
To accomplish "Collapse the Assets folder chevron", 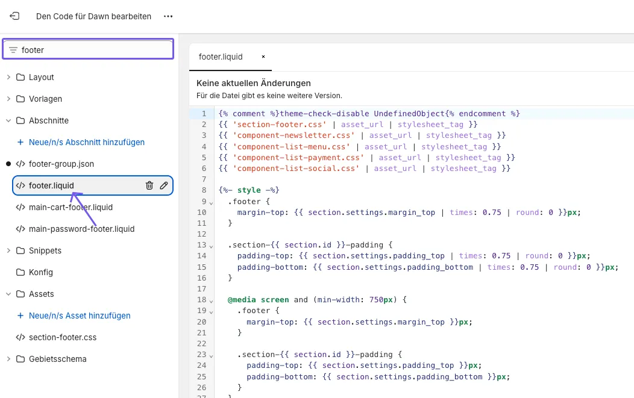I will click(x=8, y=294).
